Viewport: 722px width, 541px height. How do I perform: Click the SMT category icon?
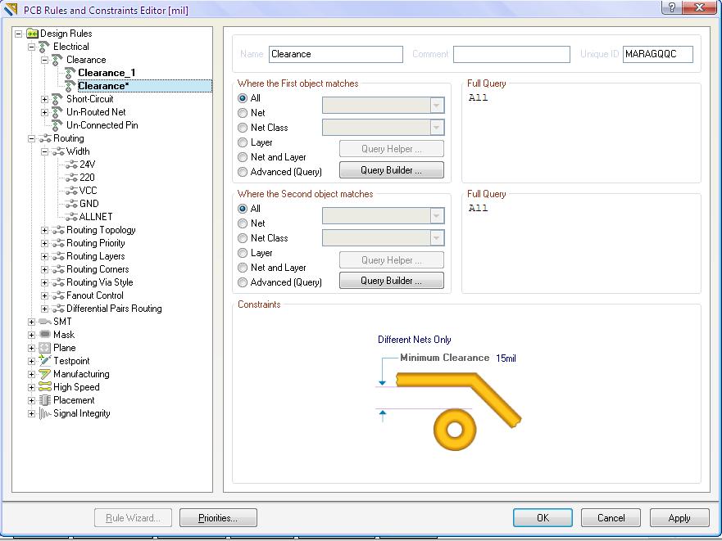point(45,322)
